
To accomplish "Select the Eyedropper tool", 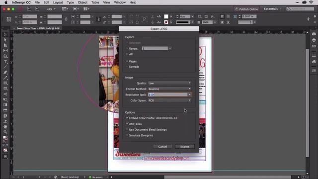I will pyautogui.click(x=5, y=121).
